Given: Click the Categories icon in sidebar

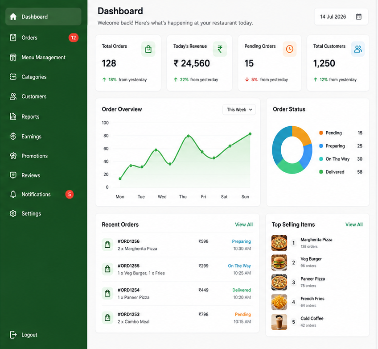Looking at the screenshot, I should click(x=13, y=77).
